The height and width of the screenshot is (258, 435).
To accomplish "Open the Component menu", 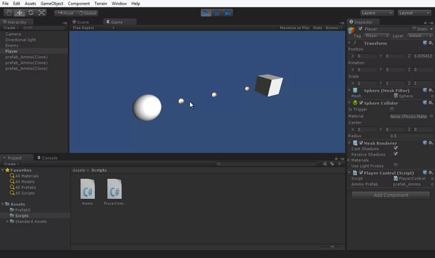I will pyautogui.click(x=79, y=3).
